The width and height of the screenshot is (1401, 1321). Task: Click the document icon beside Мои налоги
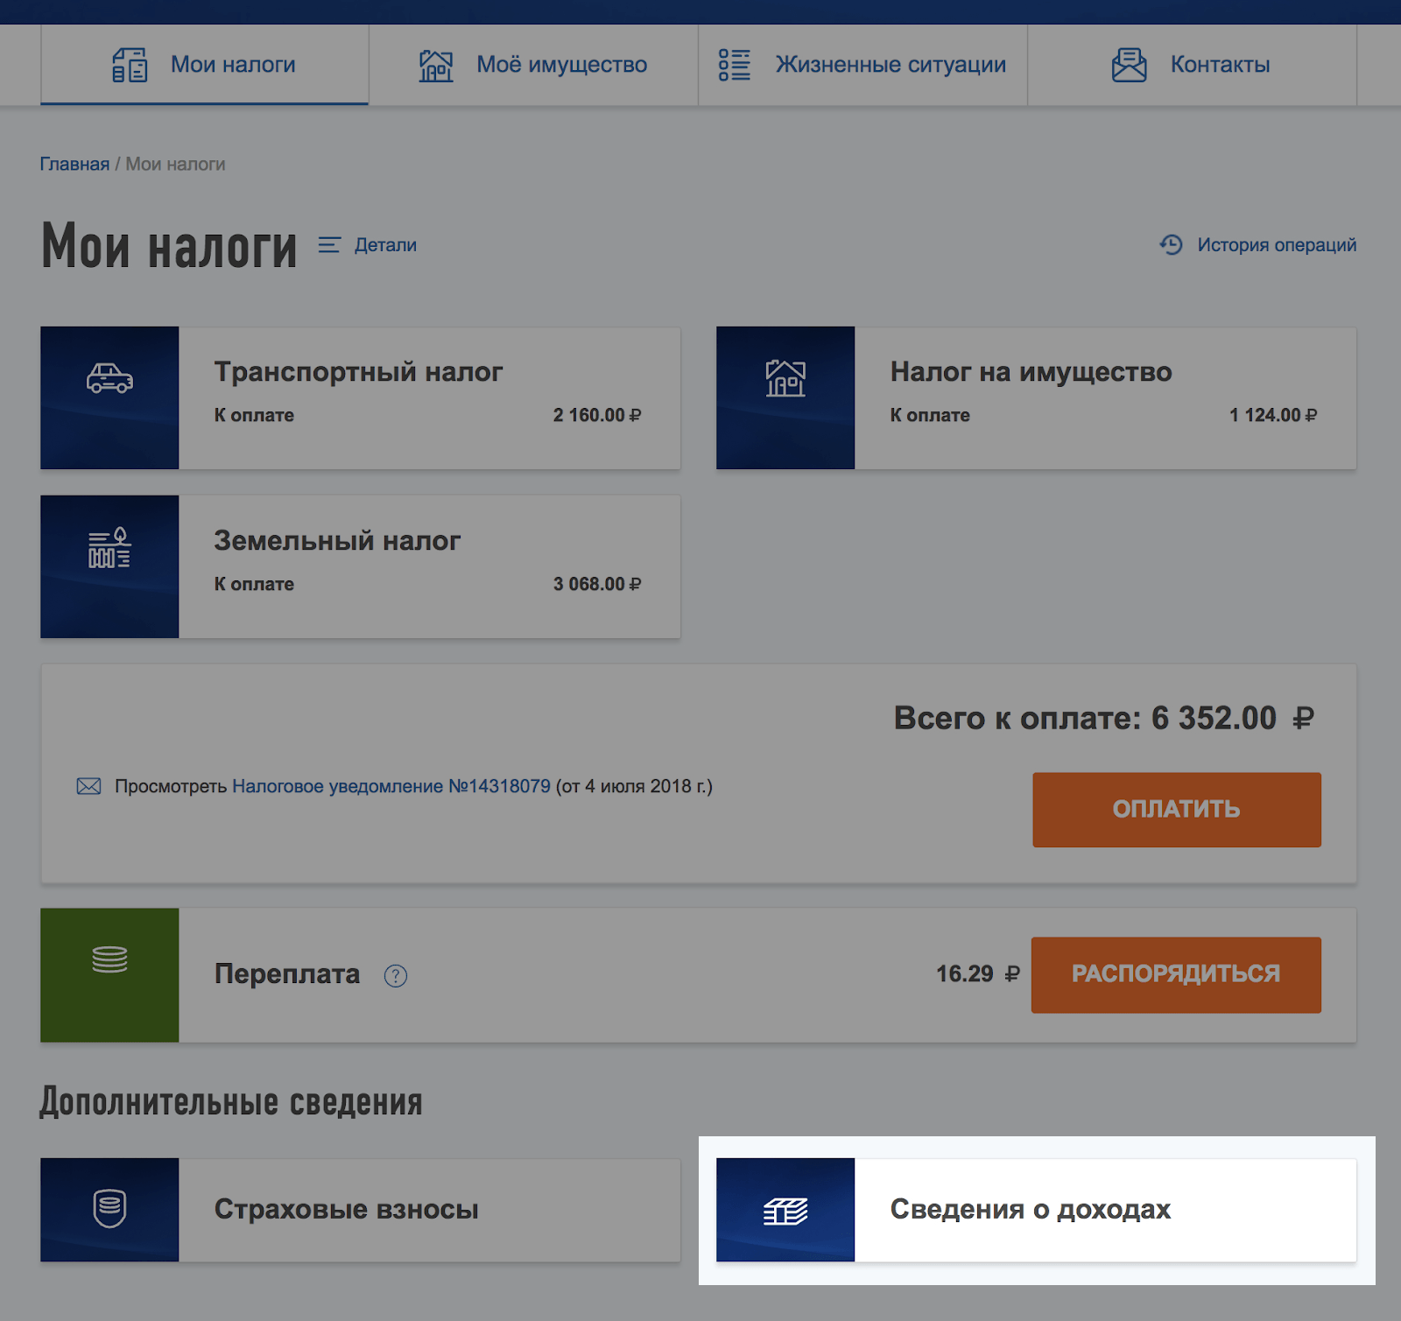[x=130, y=65]
